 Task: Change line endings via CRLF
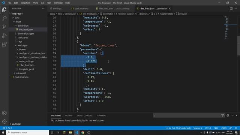click(216, 128)
